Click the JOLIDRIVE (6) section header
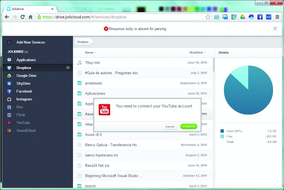 18,52
